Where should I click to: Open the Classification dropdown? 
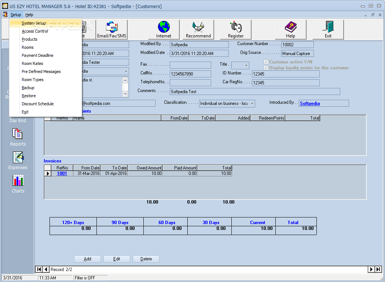pyautogui.click(x=252, y=103)
